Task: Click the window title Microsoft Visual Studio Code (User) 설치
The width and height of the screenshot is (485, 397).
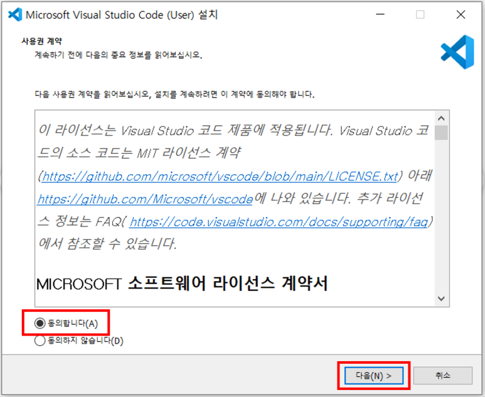Action: pos(122,15)
